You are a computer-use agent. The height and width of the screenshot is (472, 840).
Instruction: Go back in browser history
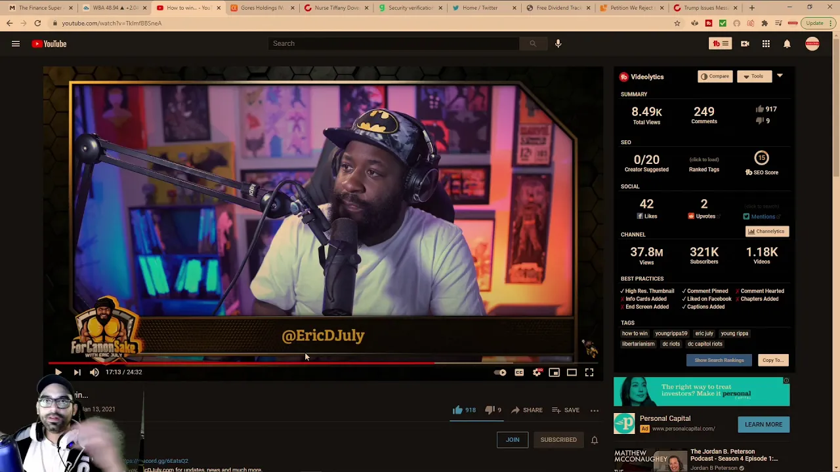9,23
